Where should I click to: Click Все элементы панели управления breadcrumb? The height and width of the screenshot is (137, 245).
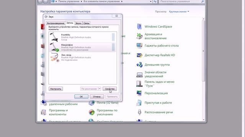[101, 2]
